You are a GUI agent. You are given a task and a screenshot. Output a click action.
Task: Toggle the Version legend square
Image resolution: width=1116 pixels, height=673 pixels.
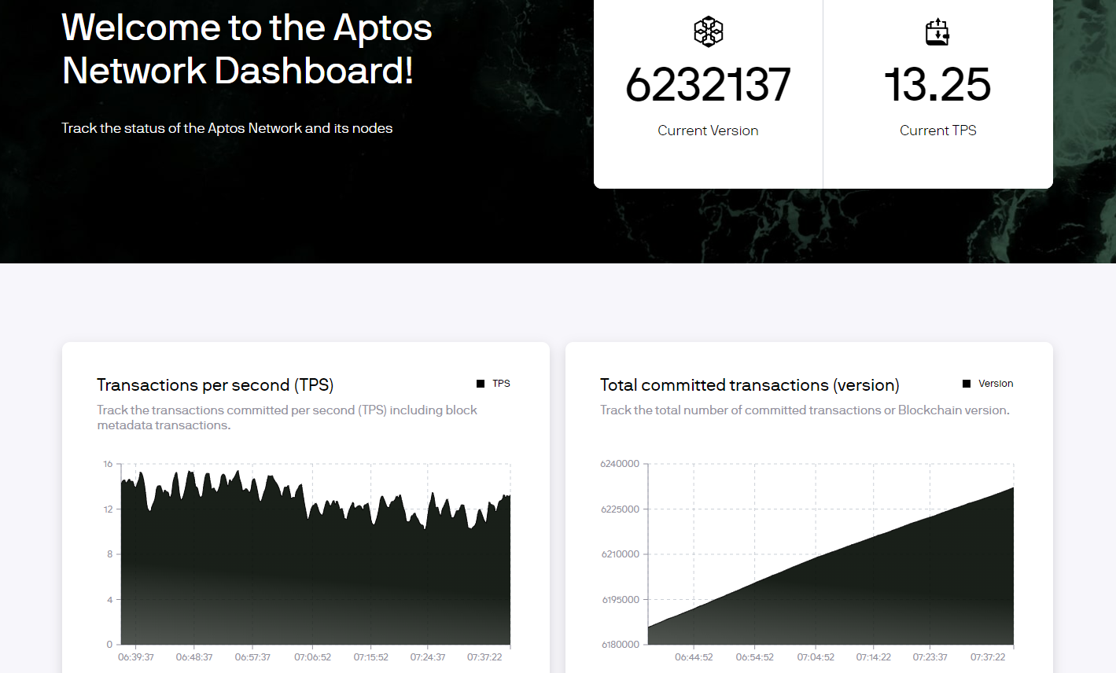(x=967, y=384)
